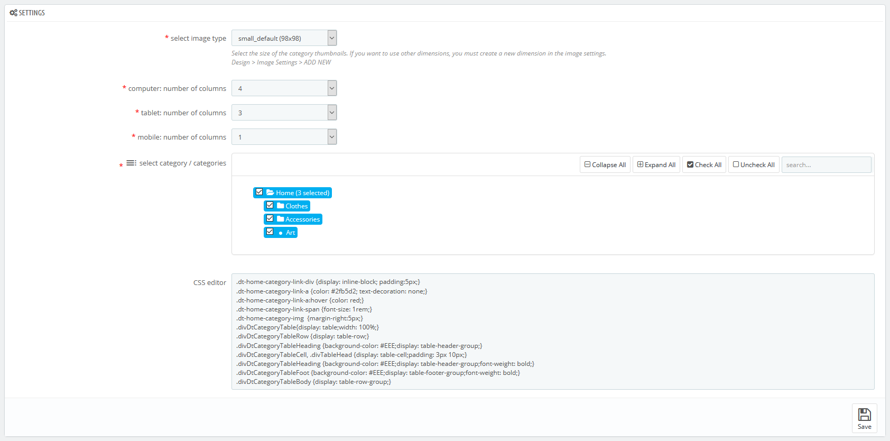Click the bullet icon beside Art
This screenshot has height=441, width=890.
(281, 233)
